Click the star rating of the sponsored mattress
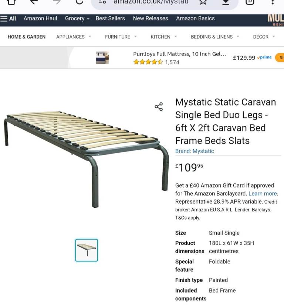This screenshot has width=284, height=307. pyautogui.click(x=148, y=62)
